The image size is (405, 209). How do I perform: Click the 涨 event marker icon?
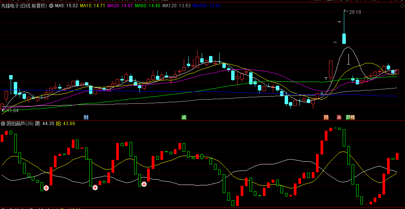[x=339, y=117]
